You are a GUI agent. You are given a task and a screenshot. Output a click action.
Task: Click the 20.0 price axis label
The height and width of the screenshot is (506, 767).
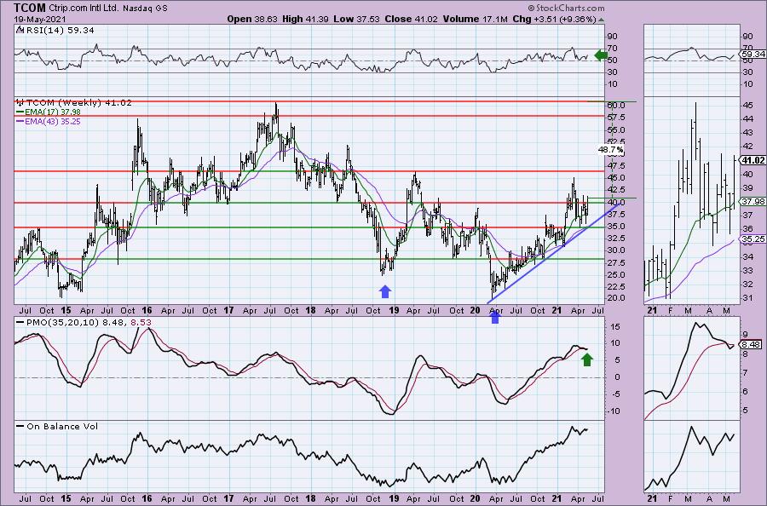pos(615,298)
